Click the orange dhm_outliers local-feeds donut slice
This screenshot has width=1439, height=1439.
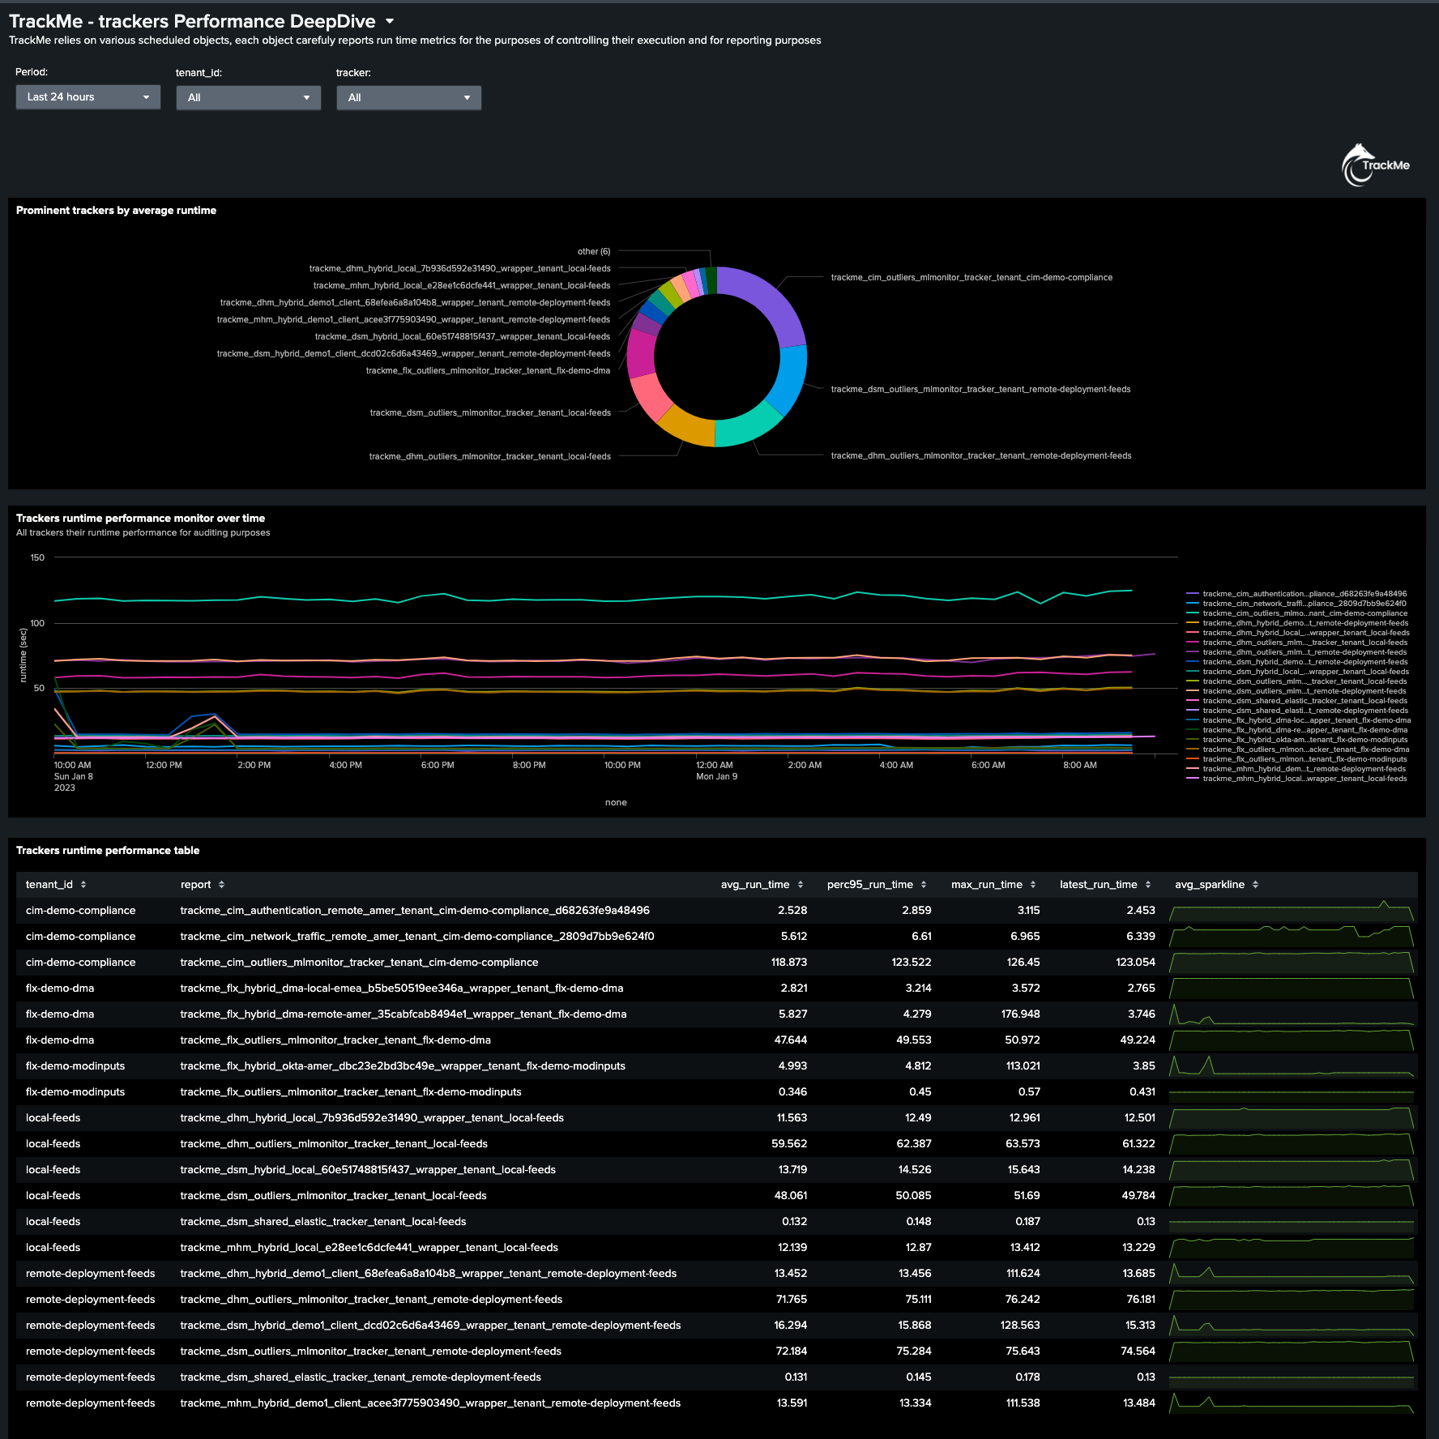(x=689, y=428)
